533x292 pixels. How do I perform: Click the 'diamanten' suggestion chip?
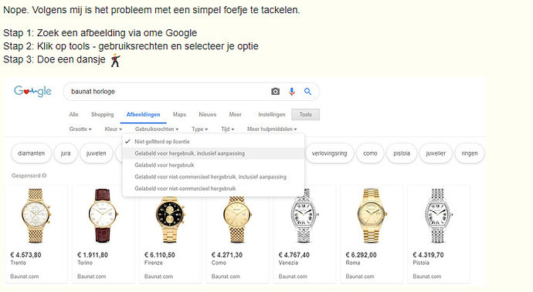coord(31,153)
